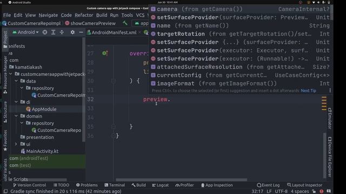Open the Device File Explorer tool window
346x194 pixels.
point(330,157)
